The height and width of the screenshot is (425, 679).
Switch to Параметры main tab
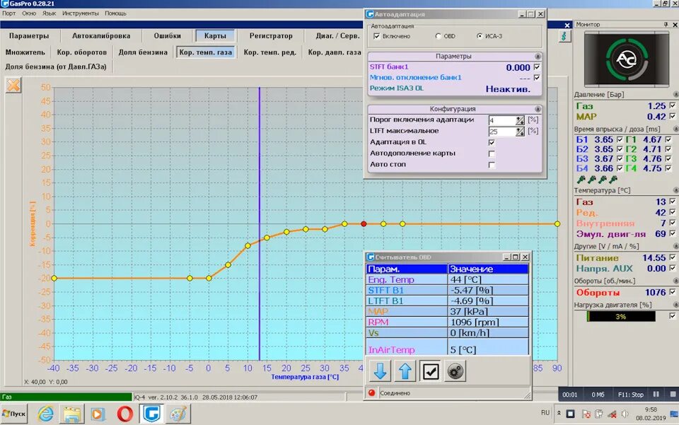29,36
